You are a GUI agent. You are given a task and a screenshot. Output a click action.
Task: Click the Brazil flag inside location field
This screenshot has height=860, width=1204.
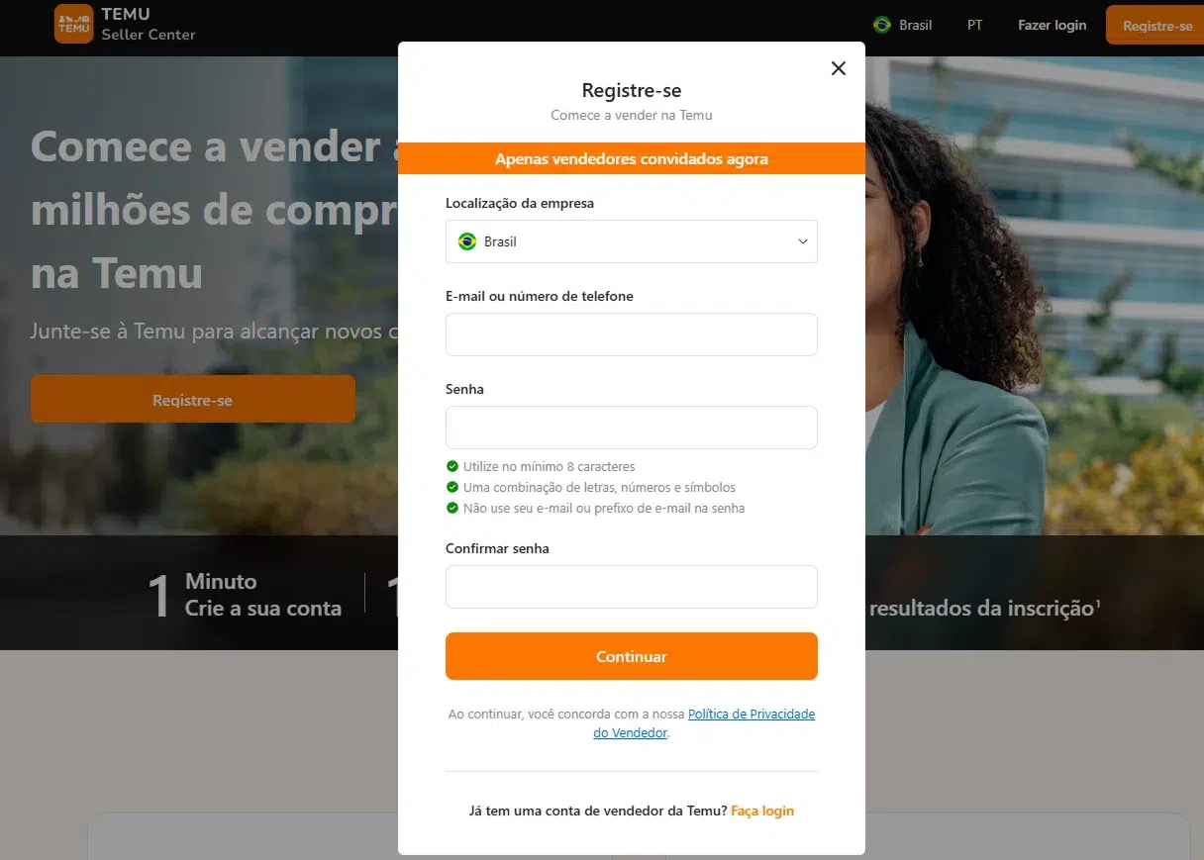[467, 241]
